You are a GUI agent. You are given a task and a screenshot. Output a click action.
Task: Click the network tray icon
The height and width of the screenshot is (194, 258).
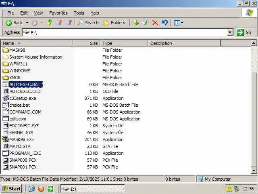236,189
